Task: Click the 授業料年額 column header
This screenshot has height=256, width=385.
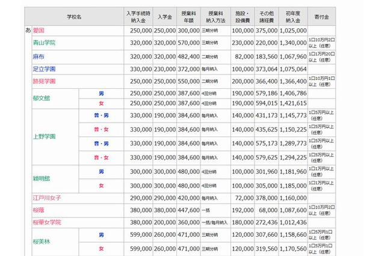Action: coord(188,17)
